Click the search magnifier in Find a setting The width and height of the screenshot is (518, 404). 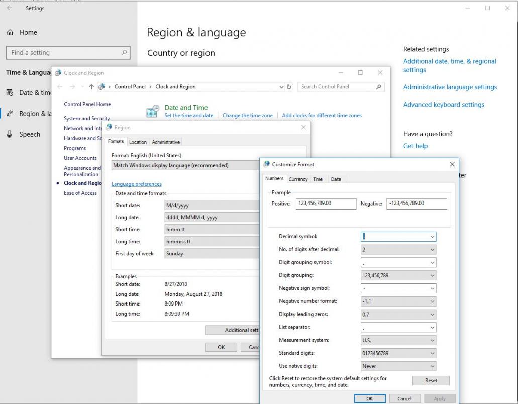pos(124,53)
